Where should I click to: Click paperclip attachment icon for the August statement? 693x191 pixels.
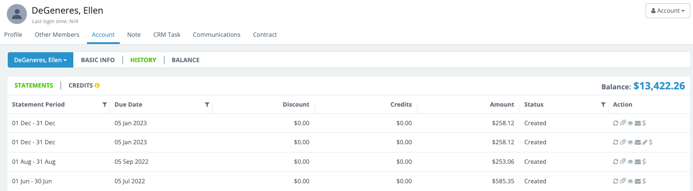point(622,162)
